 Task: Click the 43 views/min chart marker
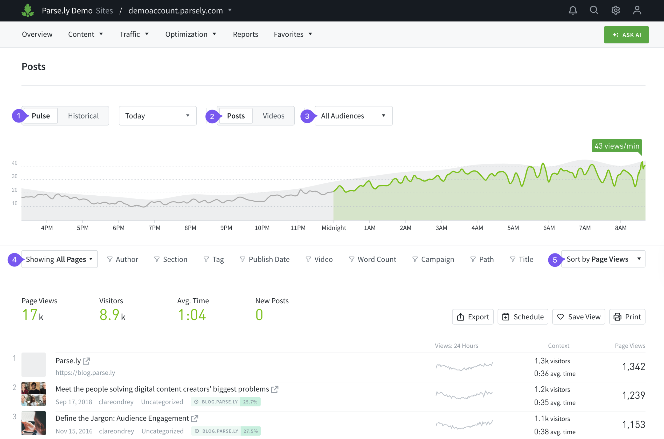click(x=617, y=146)
